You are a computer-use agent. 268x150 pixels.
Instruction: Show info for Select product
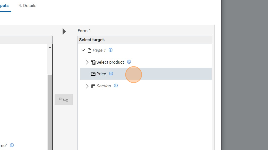[129, 62]
